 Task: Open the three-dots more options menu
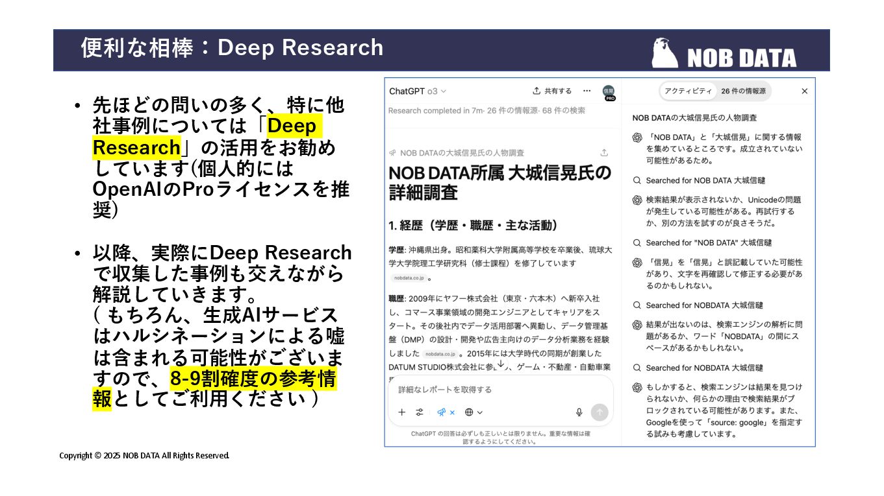click(x=587, y=91)
